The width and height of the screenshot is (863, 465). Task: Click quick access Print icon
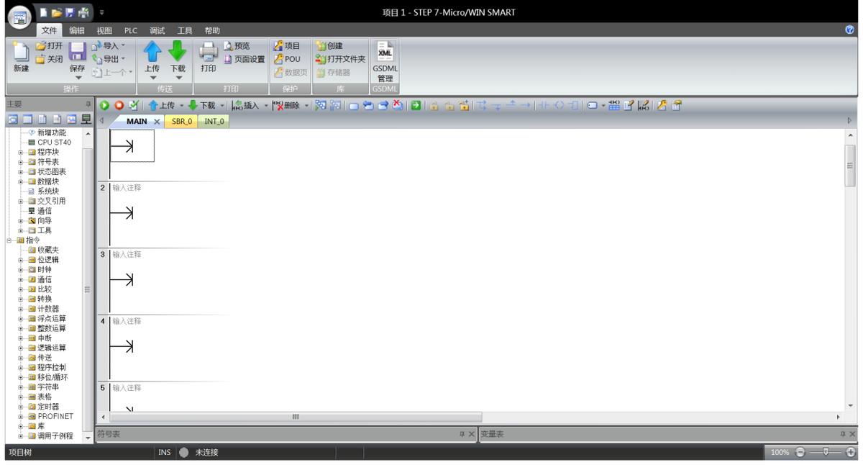85,12
